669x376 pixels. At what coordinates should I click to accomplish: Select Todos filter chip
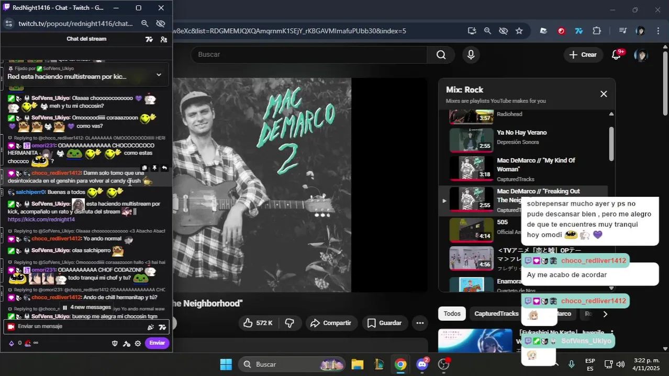click(452, 314)
